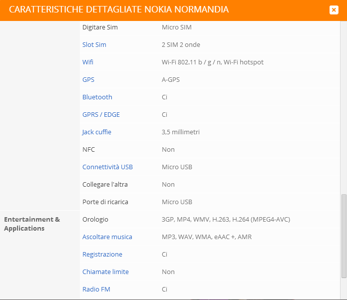
Task: Click the GPS link
Action: (88, 80)
